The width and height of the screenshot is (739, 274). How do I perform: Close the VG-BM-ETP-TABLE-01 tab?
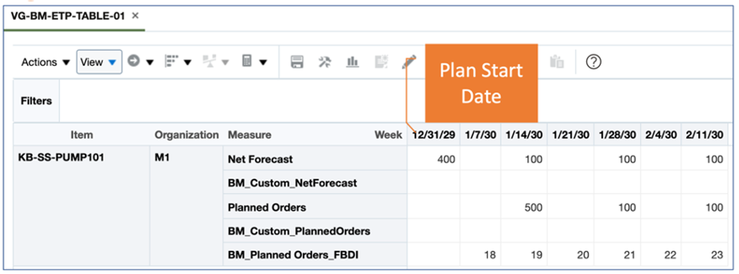[136, 16]
